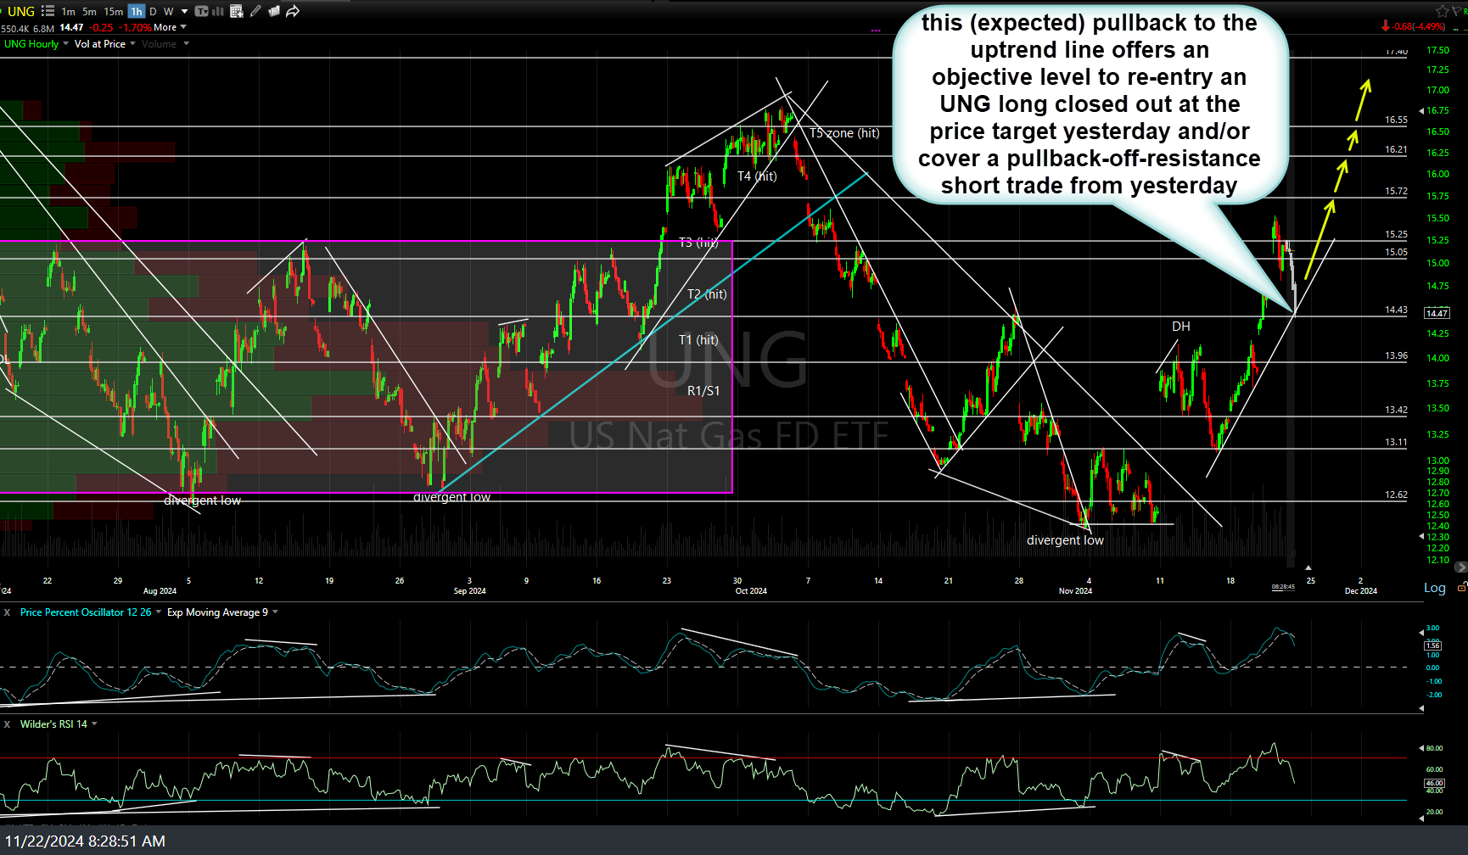Click the text annotation tool icon

coord(202,11)
